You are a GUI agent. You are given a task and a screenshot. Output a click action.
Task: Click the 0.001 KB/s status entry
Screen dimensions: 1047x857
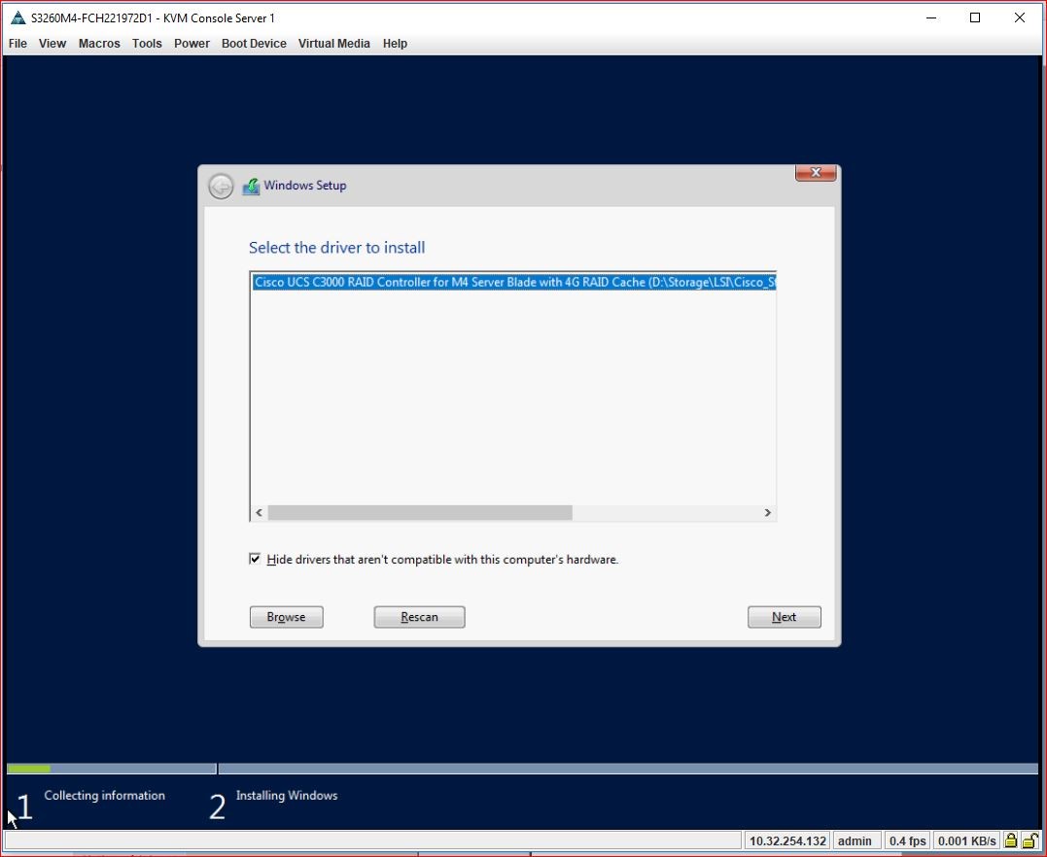[x=967, y=840]
